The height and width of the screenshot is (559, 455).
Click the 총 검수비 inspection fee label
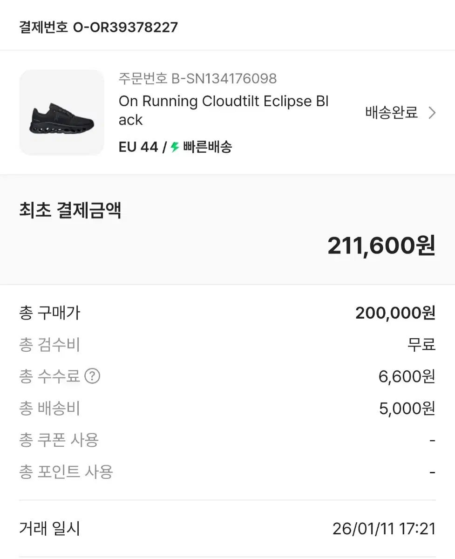pyautogui.click(x=50, y=345)
